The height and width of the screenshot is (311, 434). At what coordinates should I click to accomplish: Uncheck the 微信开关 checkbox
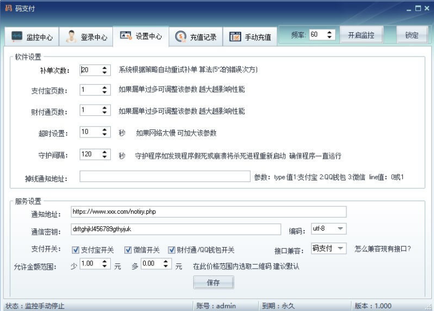coord(128,250)
